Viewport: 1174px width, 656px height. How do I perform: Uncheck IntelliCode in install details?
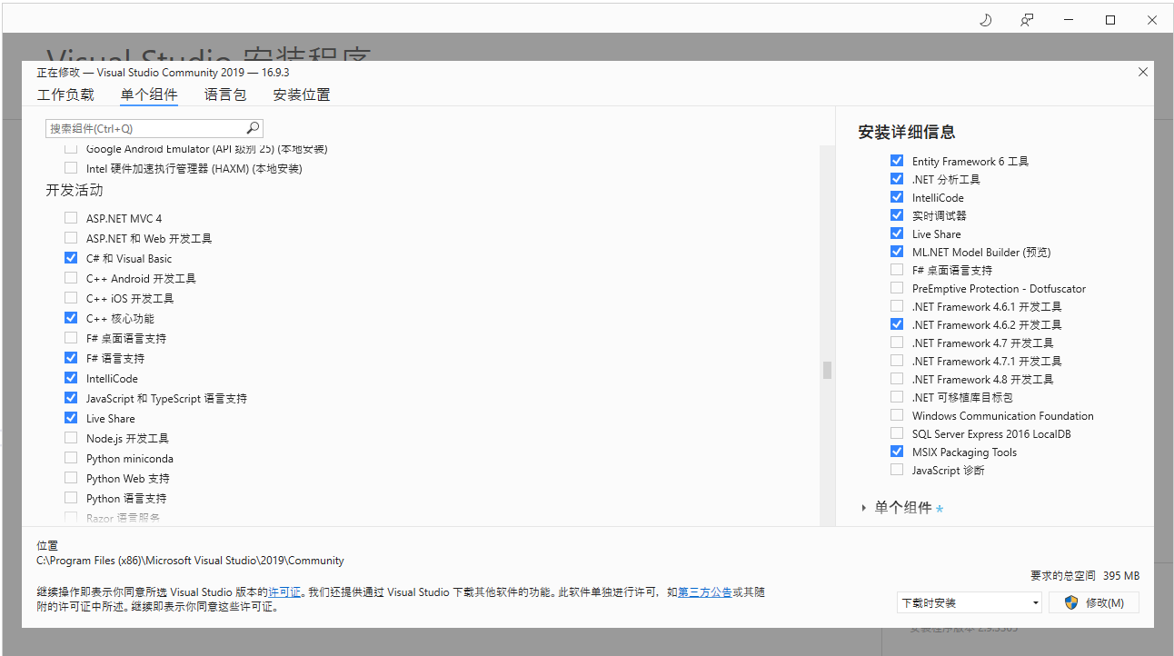pos(897,197)
